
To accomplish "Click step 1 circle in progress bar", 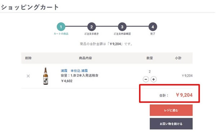I will click(61, 27).
